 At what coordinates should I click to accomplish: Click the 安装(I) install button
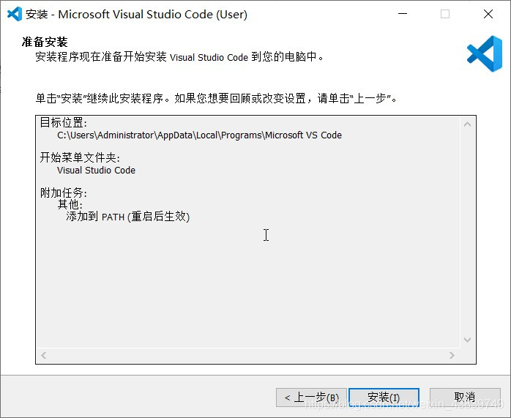coord(384,398)
